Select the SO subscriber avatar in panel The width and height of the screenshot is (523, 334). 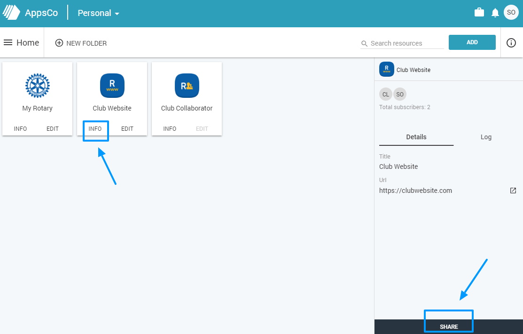(400, 94)
